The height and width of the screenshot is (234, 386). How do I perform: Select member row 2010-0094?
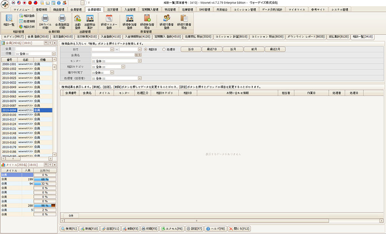point(27,110)
